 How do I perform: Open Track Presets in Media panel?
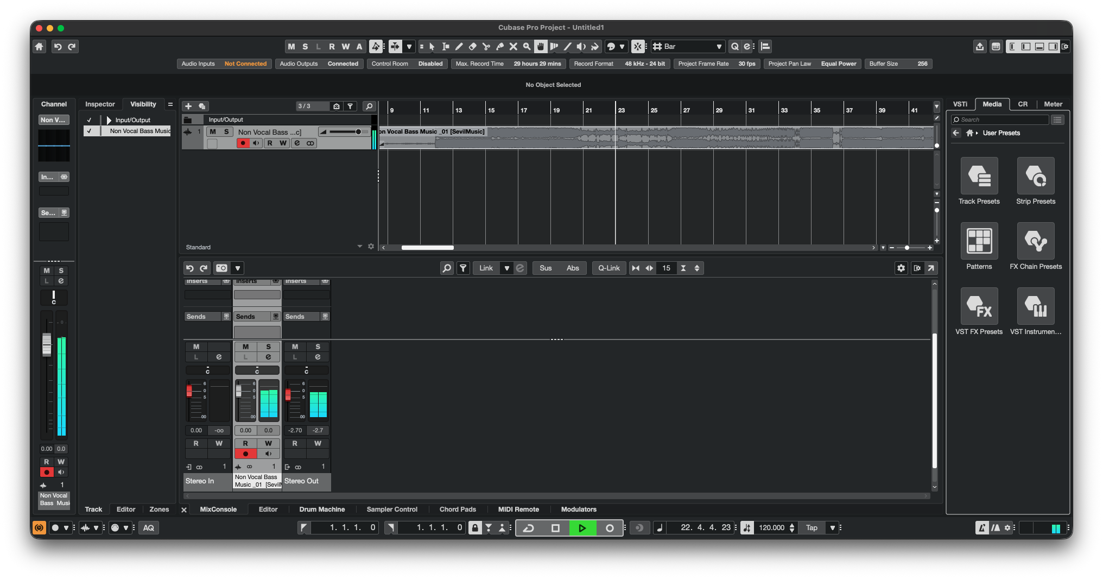[x=979, y=176]
